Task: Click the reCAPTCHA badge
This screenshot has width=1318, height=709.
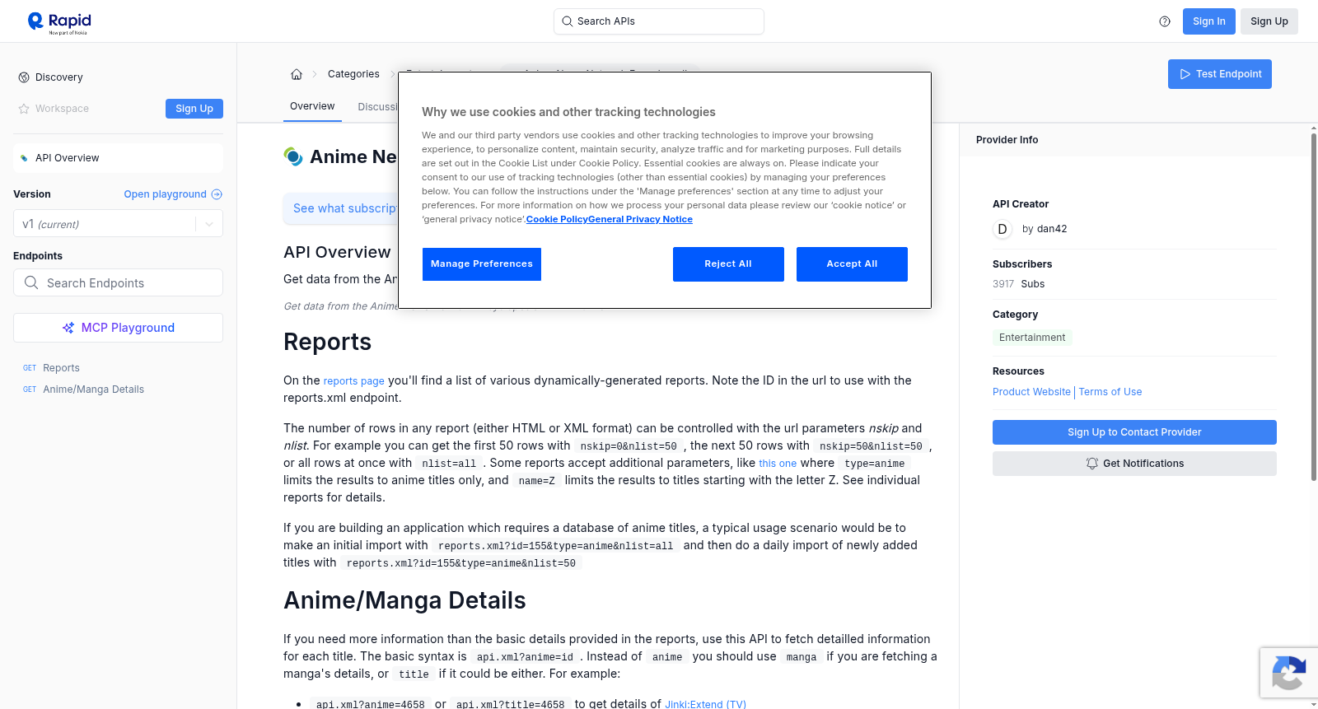Action: pos(1289,673)
